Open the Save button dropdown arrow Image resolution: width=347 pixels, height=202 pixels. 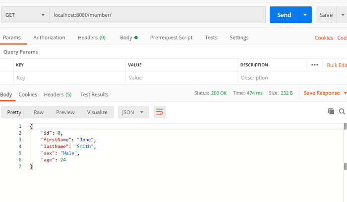[343, 15]
